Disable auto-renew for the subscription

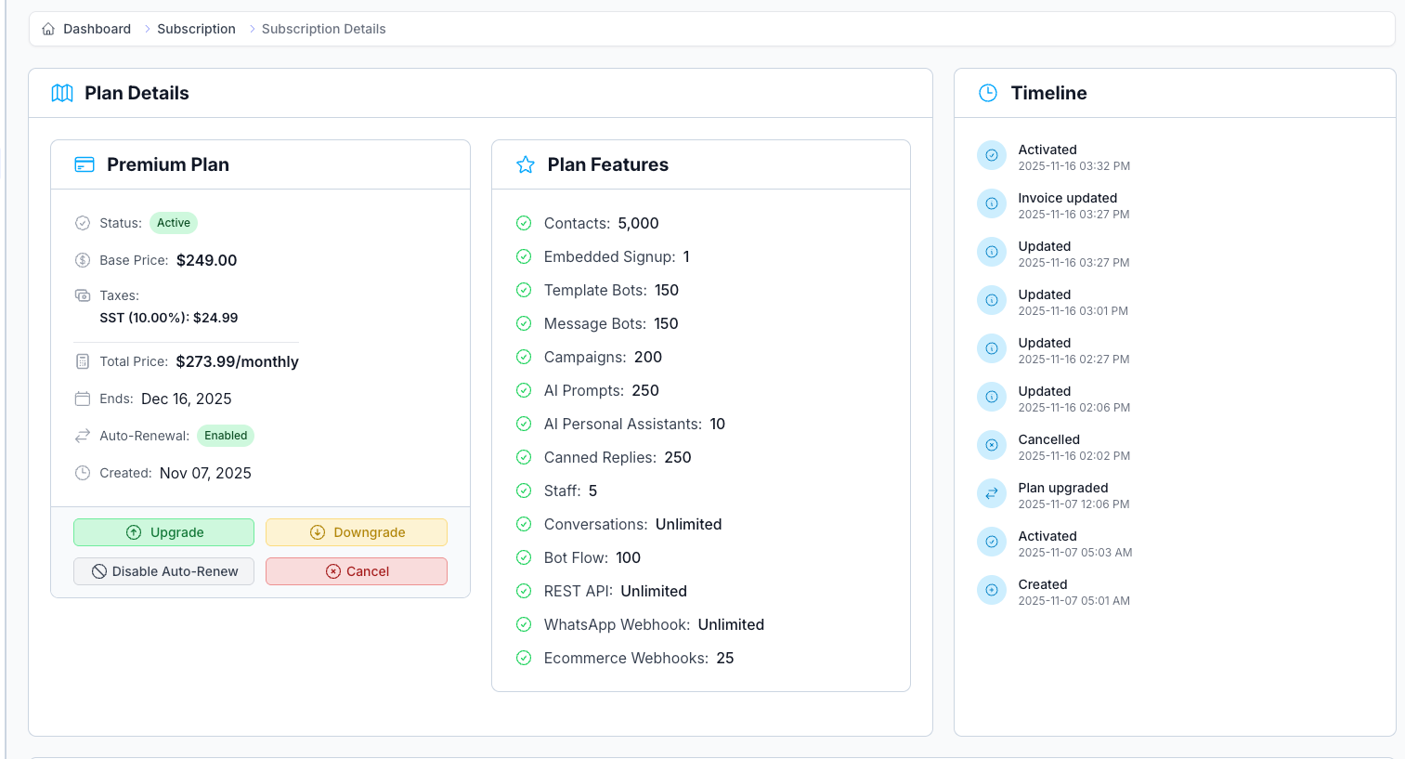(163, 571)
